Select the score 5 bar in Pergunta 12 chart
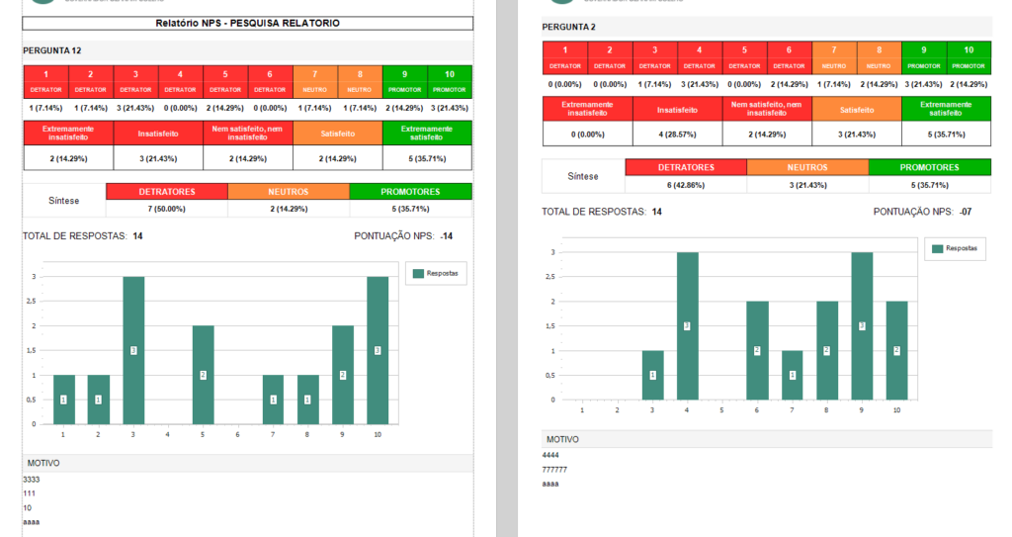 tap(204, 374)
